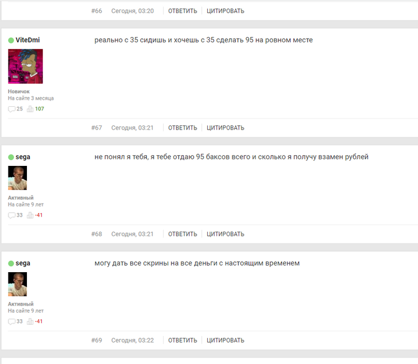Reply to ViteDmi's post #67
418x364 pixels.
[183, 128]
